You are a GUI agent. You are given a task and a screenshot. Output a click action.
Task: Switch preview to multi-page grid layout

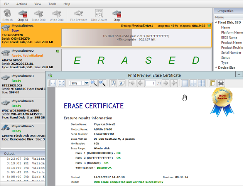[x=202, y=83]
